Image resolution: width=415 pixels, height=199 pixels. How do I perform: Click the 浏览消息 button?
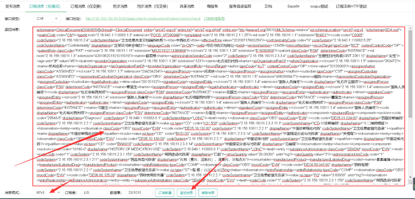[186, 193]
